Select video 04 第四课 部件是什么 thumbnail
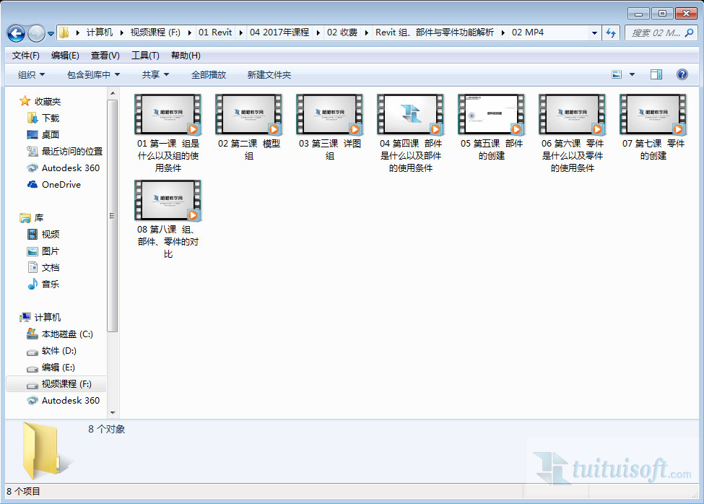 pyautogui.click(x=410, y=115)
